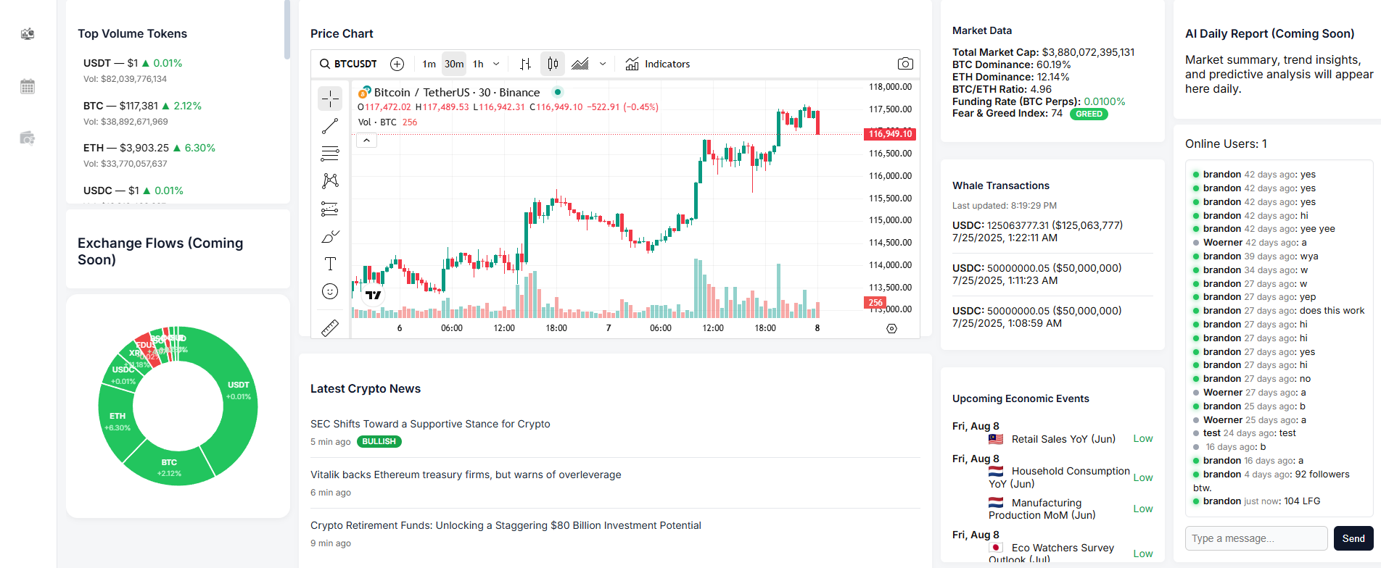This screenshot has height=568, width=1381.
Task: Open Crypto Retirement Funds news article
Action: [x=506, y=525]
